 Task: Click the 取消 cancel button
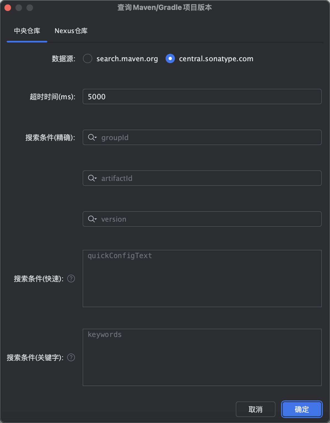pos(255,409)
